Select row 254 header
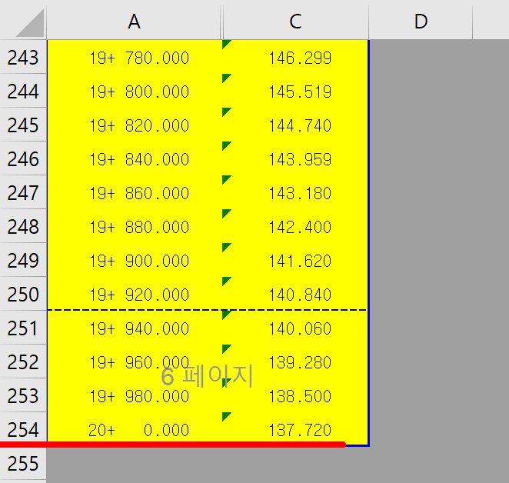This screenshot has height=483, width=509. tap(23, 429)
